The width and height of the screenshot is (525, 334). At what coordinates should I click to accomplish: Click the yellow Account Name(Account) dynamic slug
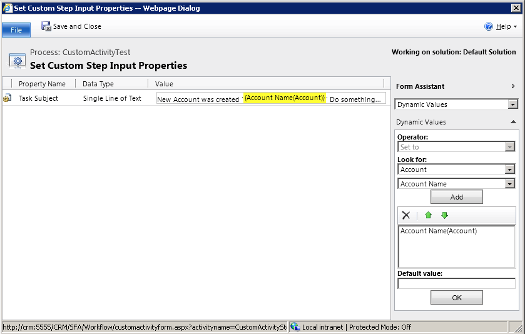point(285,98)
